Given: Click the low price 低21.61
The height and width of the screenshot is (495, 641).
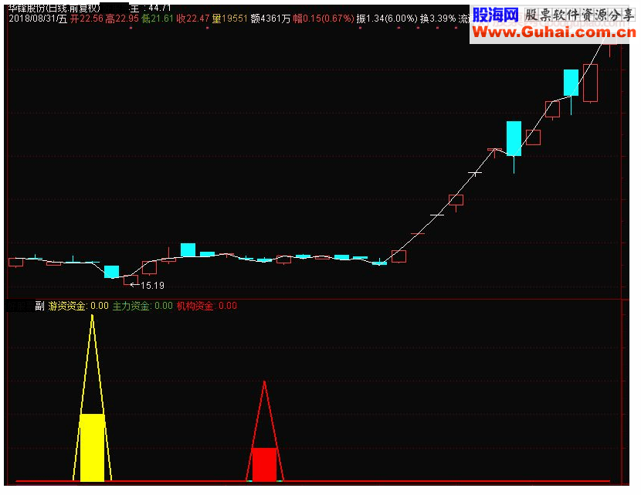Looking at the screenshot, I should [x=158, y=19].
